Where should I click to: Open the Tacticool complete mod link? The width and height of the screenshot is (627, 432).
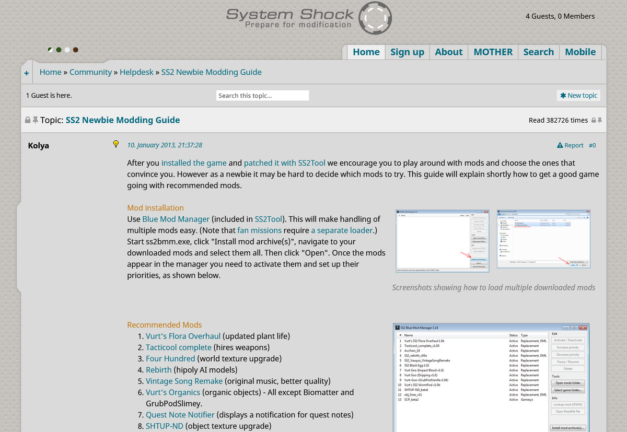[x=179, y=347]
